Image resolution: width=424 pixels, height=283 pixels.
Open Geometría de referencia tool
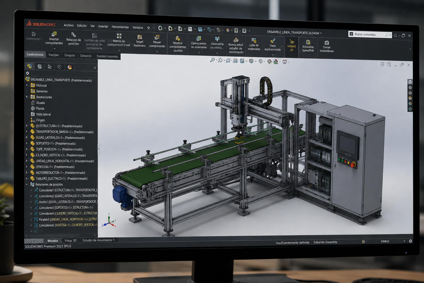(217, 43)
